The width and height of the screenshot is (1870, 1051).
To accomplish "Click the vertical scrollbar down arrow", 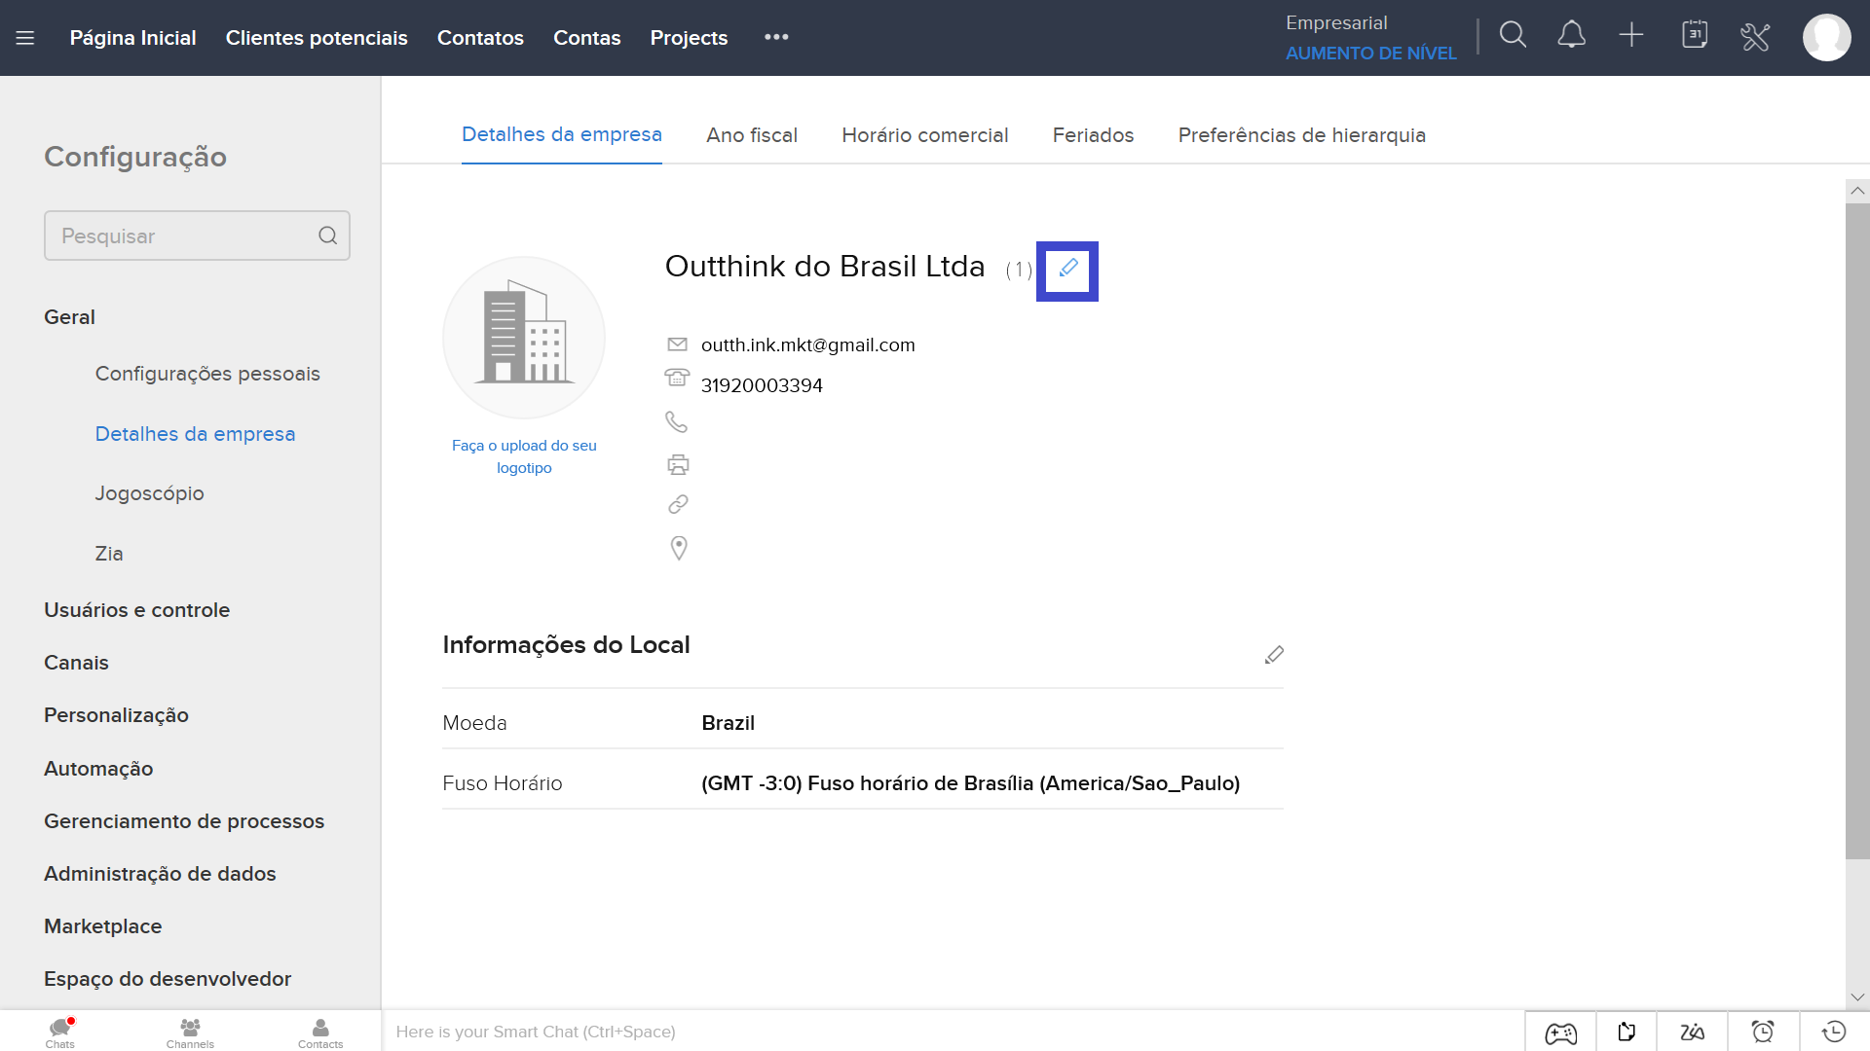I will pos(1857,997).
